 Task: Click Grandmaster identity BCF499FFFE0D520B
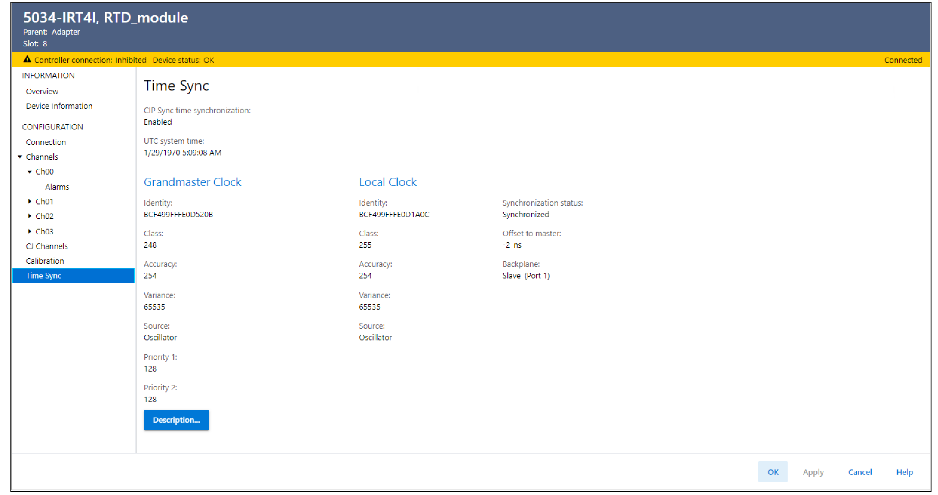(179, 214)
